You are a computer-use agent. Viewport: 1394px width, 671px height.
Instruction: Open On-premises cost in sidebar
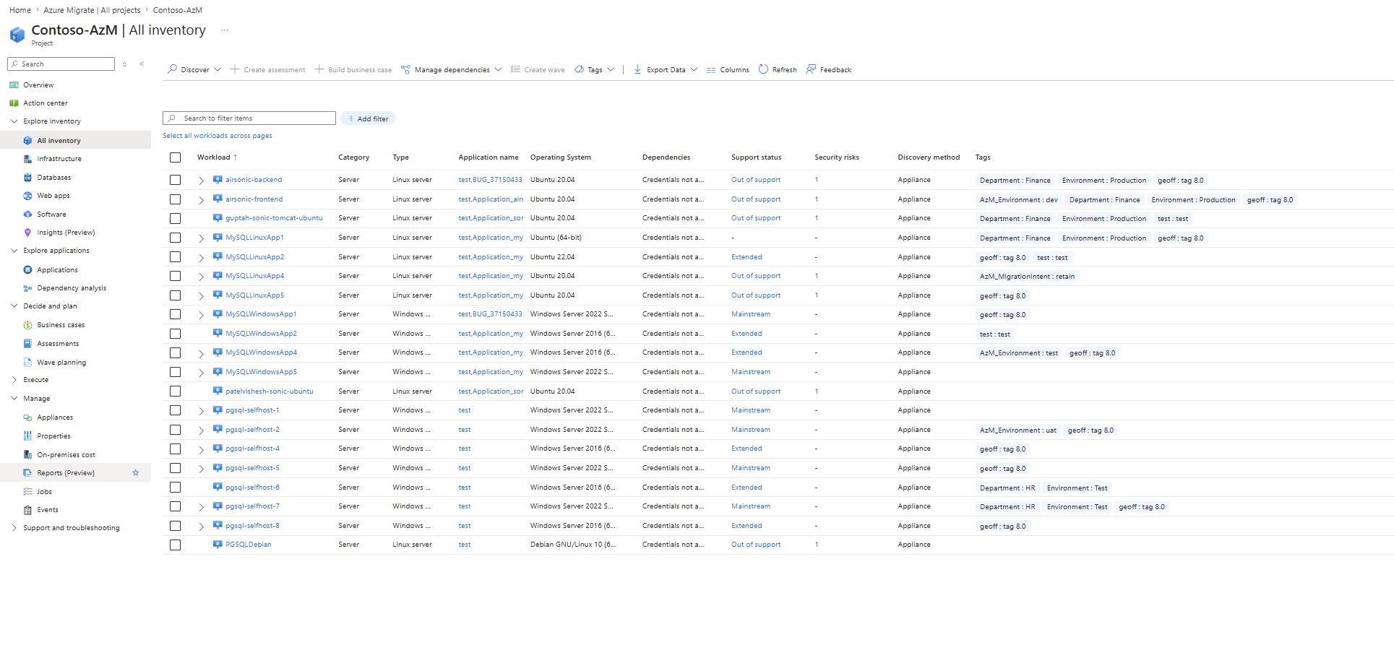[66, 455]
